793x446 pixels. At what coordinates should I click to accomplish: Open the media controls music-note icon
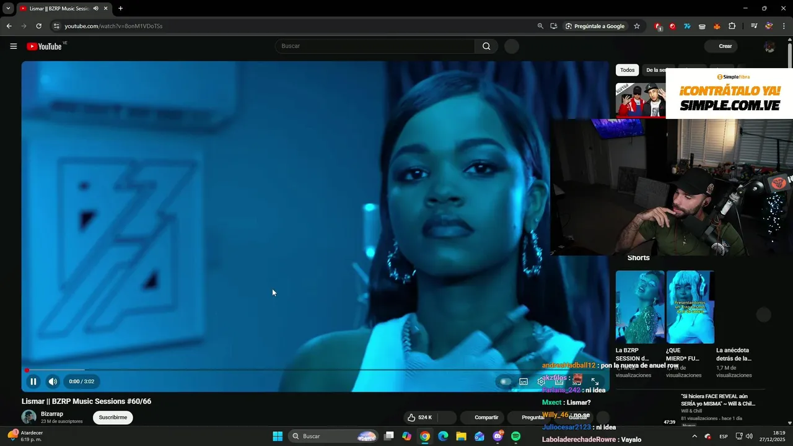pos(754,26)
